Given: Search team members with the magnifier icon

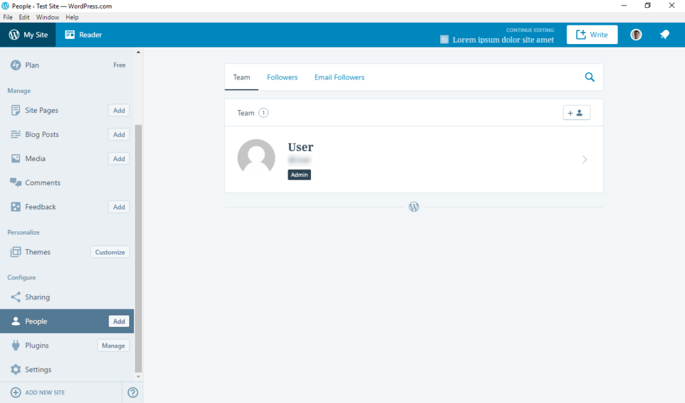Looking at the screenshot, I should 589,77.
